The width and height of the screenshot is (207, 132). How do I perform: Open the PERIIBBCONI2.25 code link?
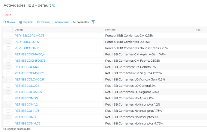[28, 48]
